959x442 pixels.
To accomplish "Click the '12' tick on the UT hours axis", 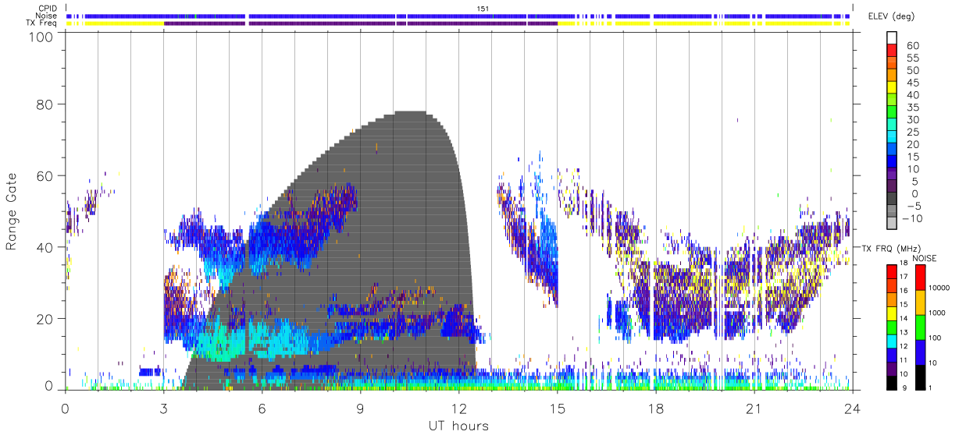I will pyautogui.click(x=458, y=408).
